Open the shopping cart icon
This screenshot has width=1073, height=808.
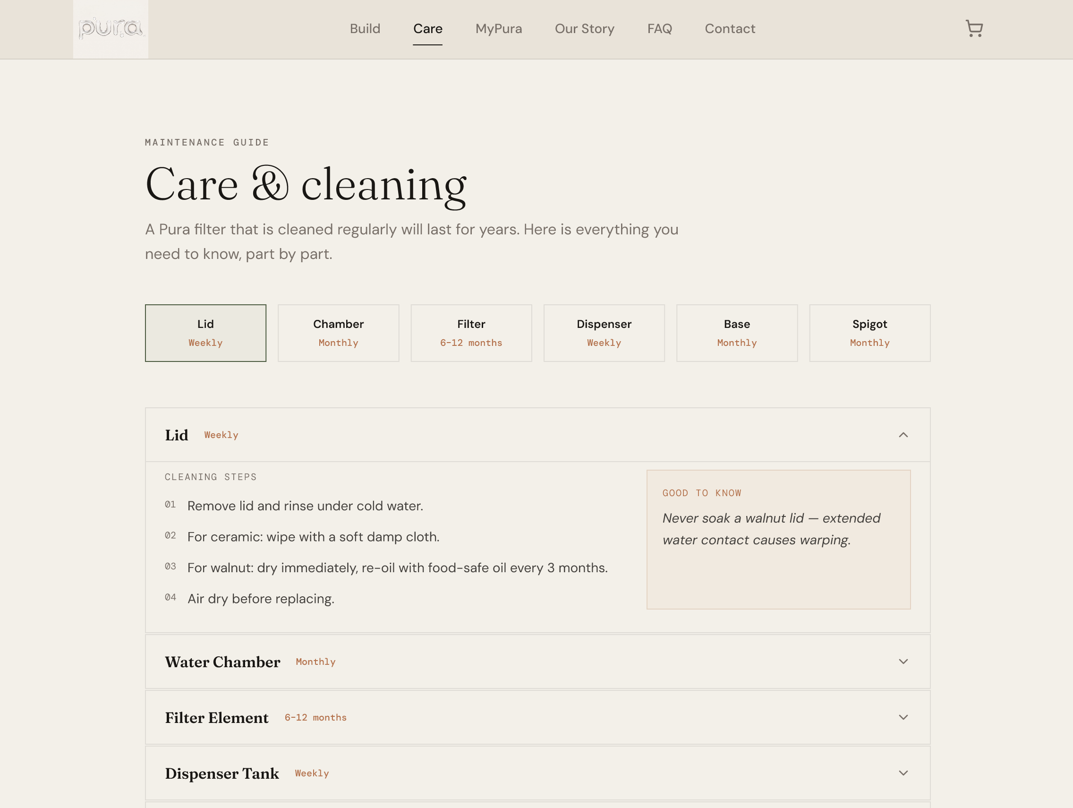pyautogui.click(x=974, y=29)
